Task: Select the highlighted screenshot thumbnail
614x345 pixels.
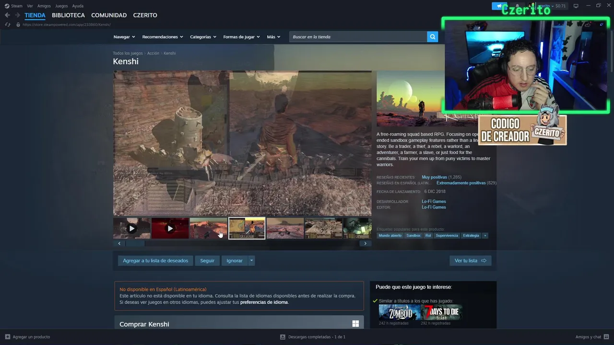Action: coord(247,229)
